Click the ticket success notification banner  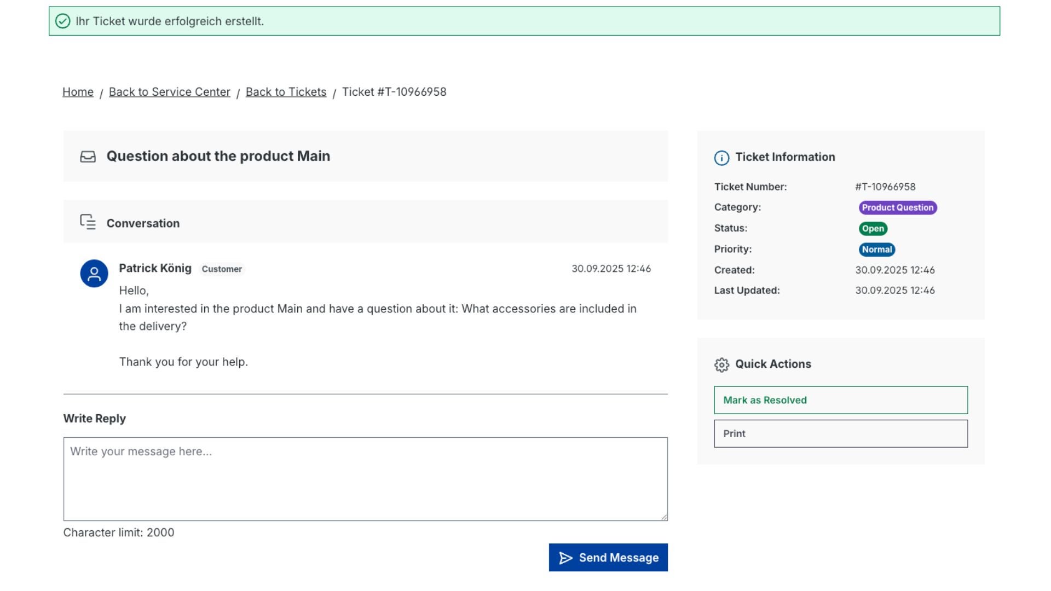524,21
